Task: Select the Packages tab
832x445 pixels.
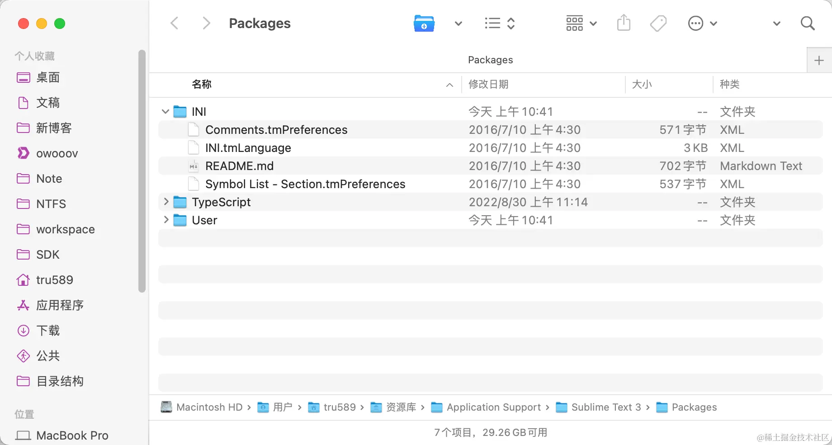Action: point(491,60)
